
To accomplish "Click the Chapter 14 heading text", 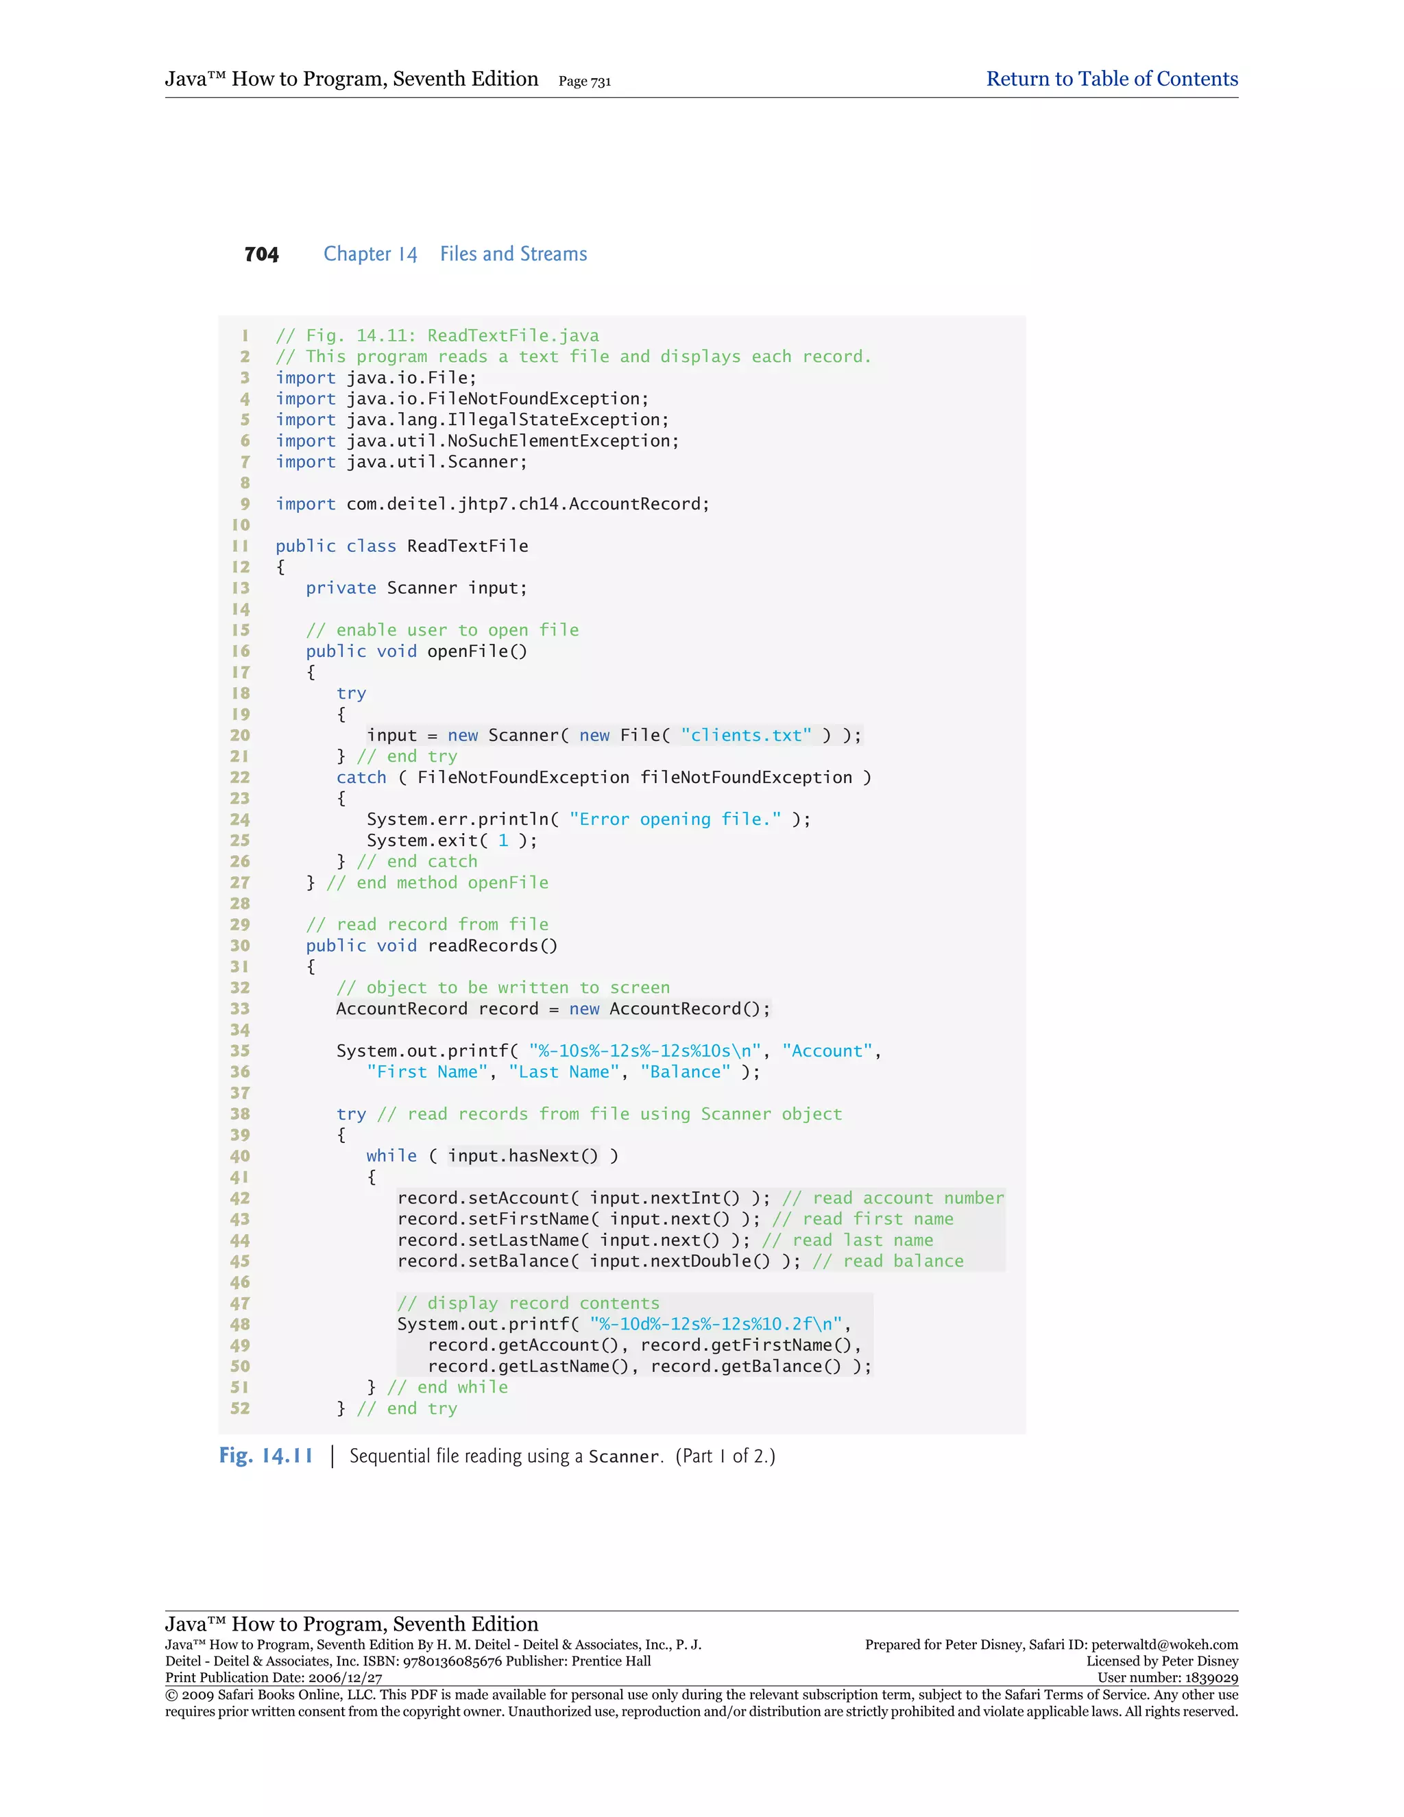I will (x=370, y=254).
